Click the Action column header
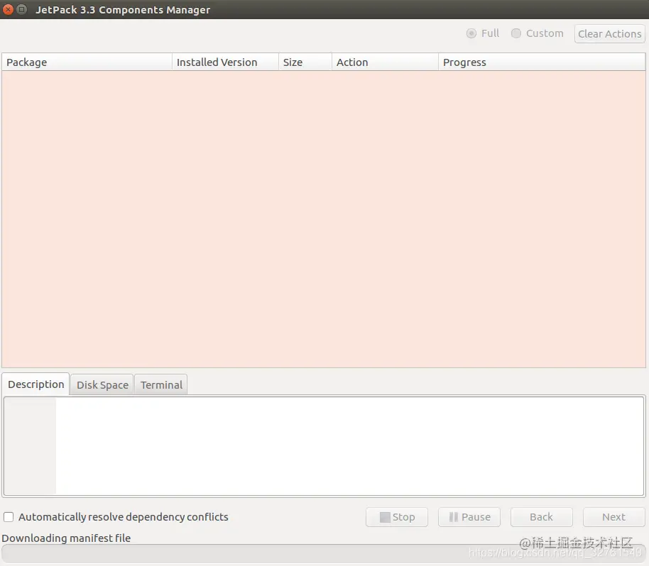This screenshot has width=649, height=566. pos(385,62)
